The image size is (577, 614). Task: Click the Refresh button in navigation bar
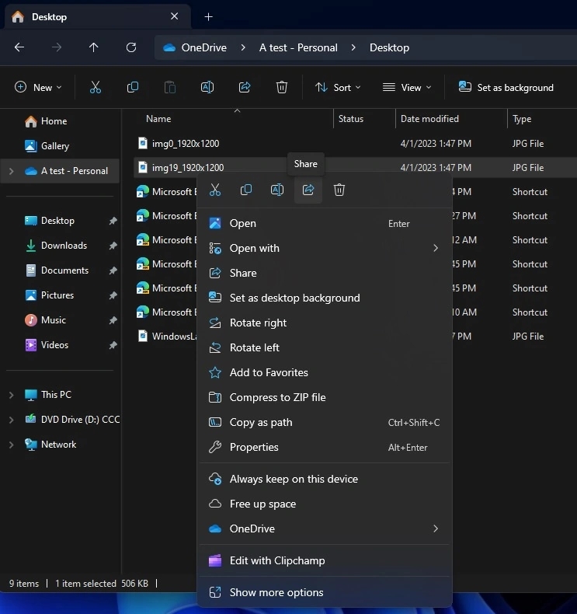(131, 47)
